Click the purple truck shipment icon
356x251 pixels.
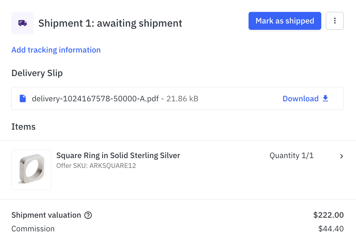[x=22, y=23]
